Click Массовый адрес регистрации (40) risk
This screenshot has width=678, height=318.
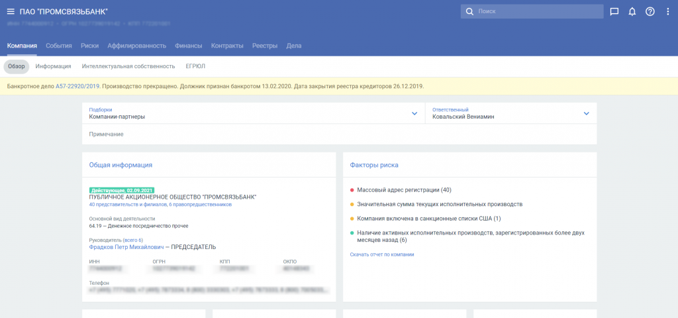click(404, 190)
